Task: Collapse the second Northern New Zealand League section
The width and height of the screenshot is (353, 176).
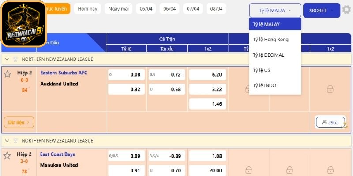Action: [7, 141]
